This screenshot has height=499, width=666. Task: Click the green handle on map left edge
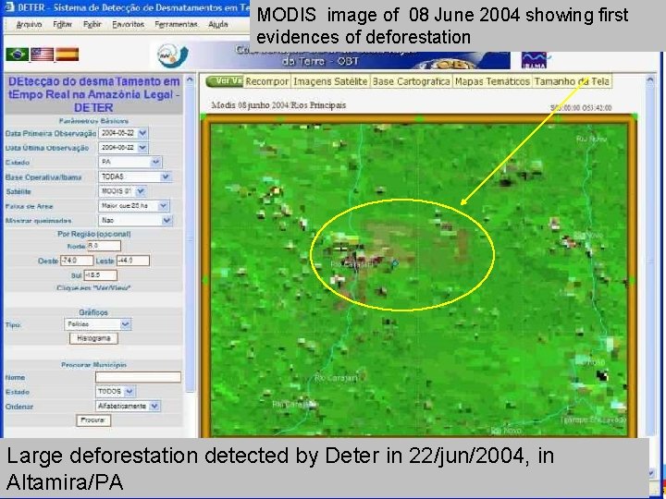206,280
